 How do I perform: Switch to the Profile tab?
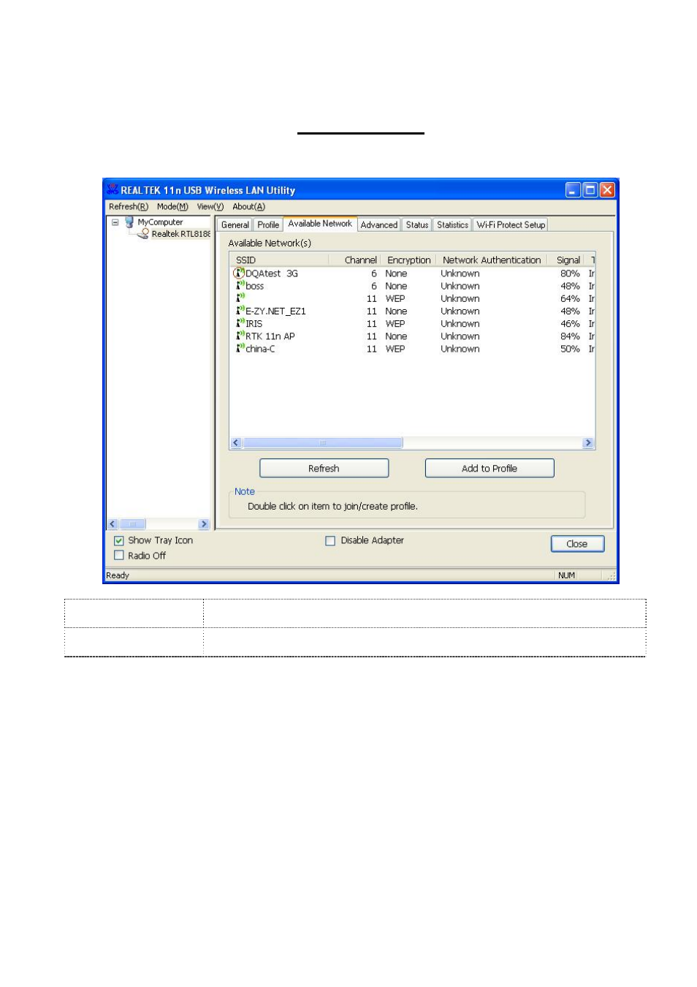click(268, 225)
